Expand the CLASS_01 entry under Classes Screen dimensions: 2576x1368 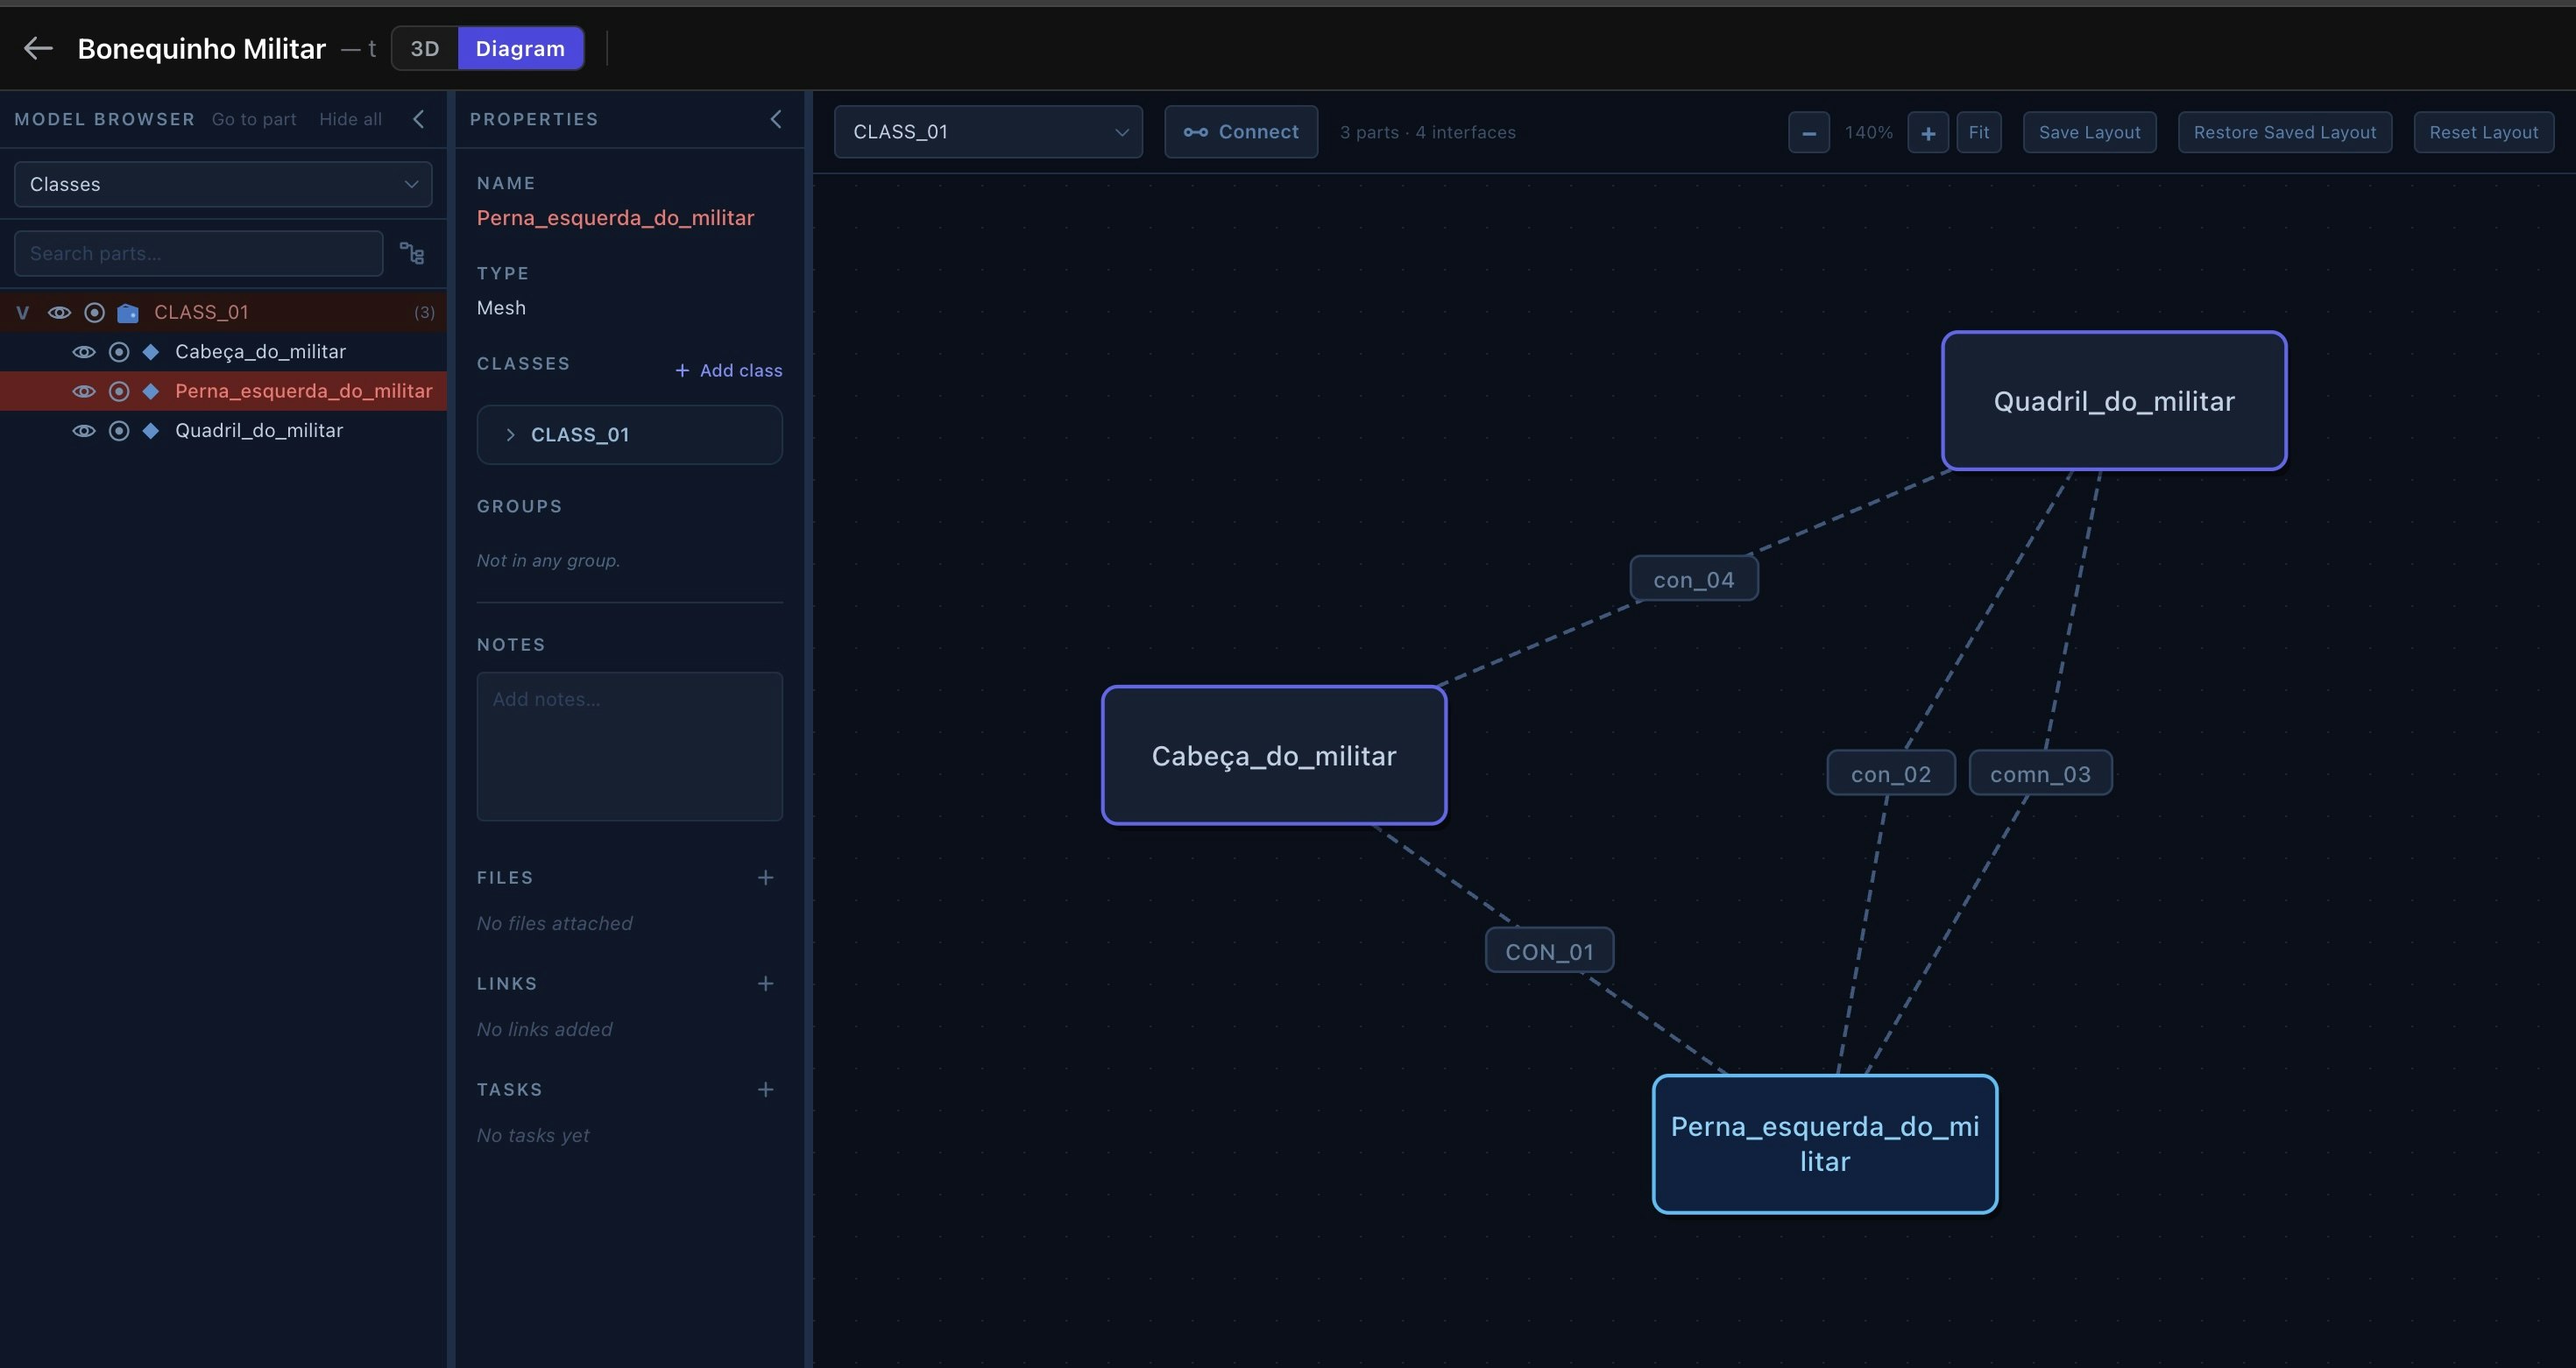coord(630,434)
